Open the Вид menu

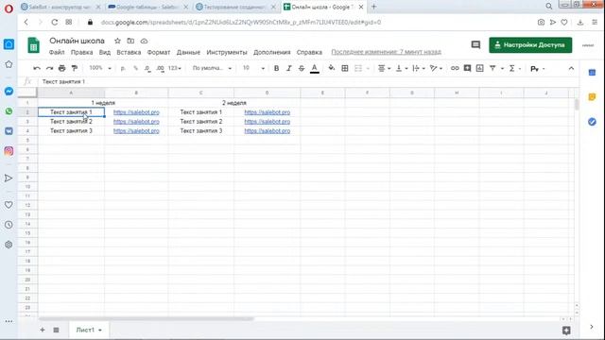tap(105, 52)
